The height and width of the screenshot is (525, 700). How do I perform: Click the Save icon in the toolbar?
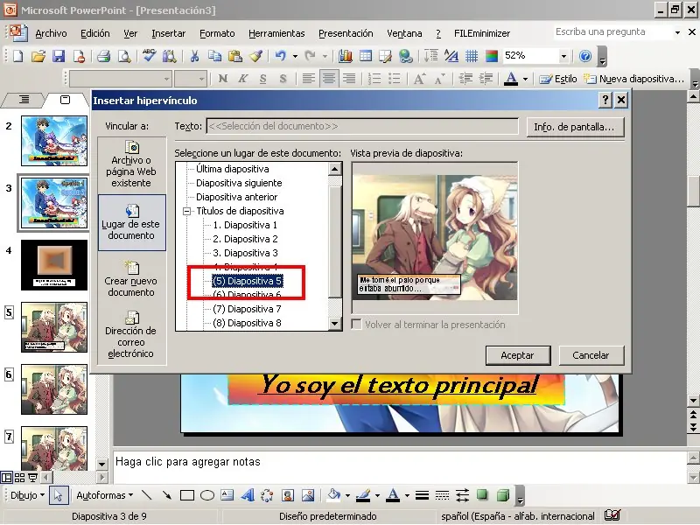click(59, 56)
